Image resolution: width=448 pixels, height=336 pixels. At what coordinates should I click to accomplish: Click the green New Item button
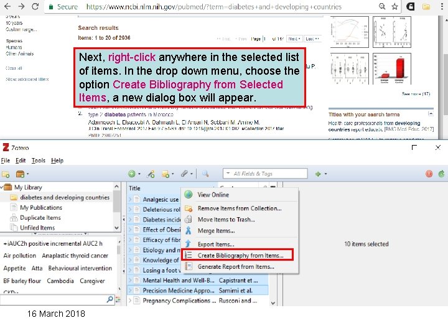click(132, 174)
